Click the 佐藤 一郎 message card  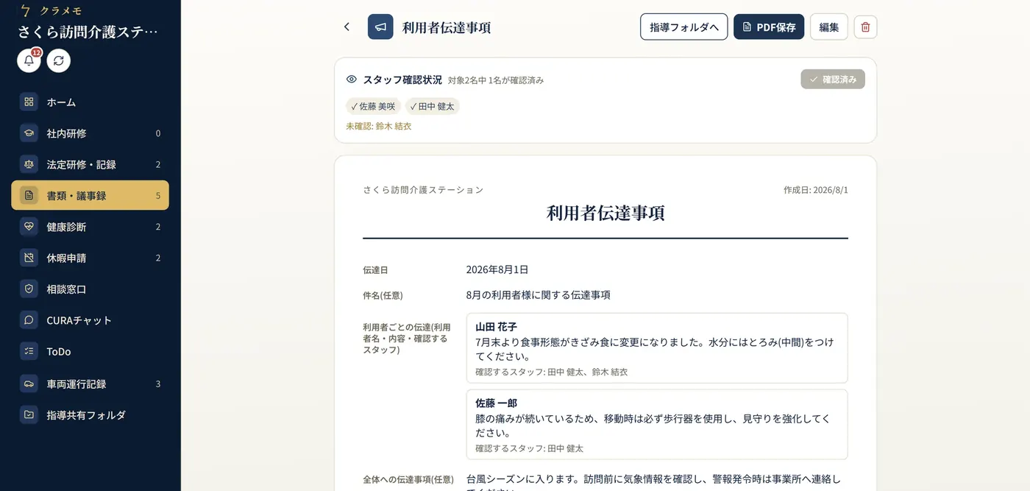tap(657, 425)
